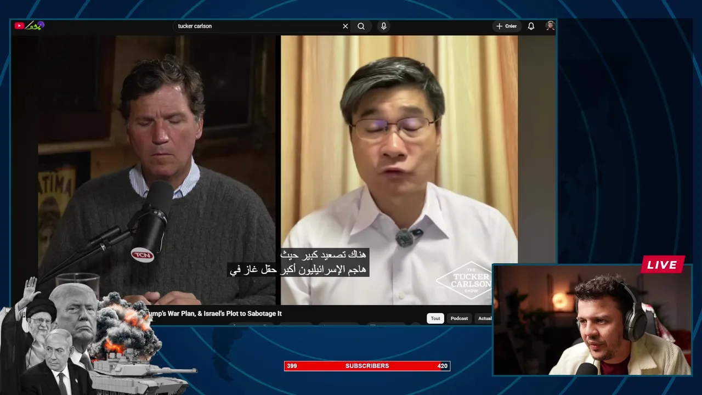Click the Arabic subtitle caption text
This screenshot has height=395, width=702.
point(299,262)
